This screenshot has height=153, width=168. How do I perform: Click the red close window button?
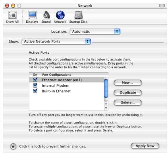[x=7, y=6]
